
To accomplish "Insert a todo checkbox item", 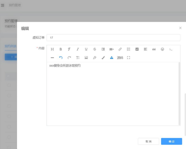I will coord(137,49).
